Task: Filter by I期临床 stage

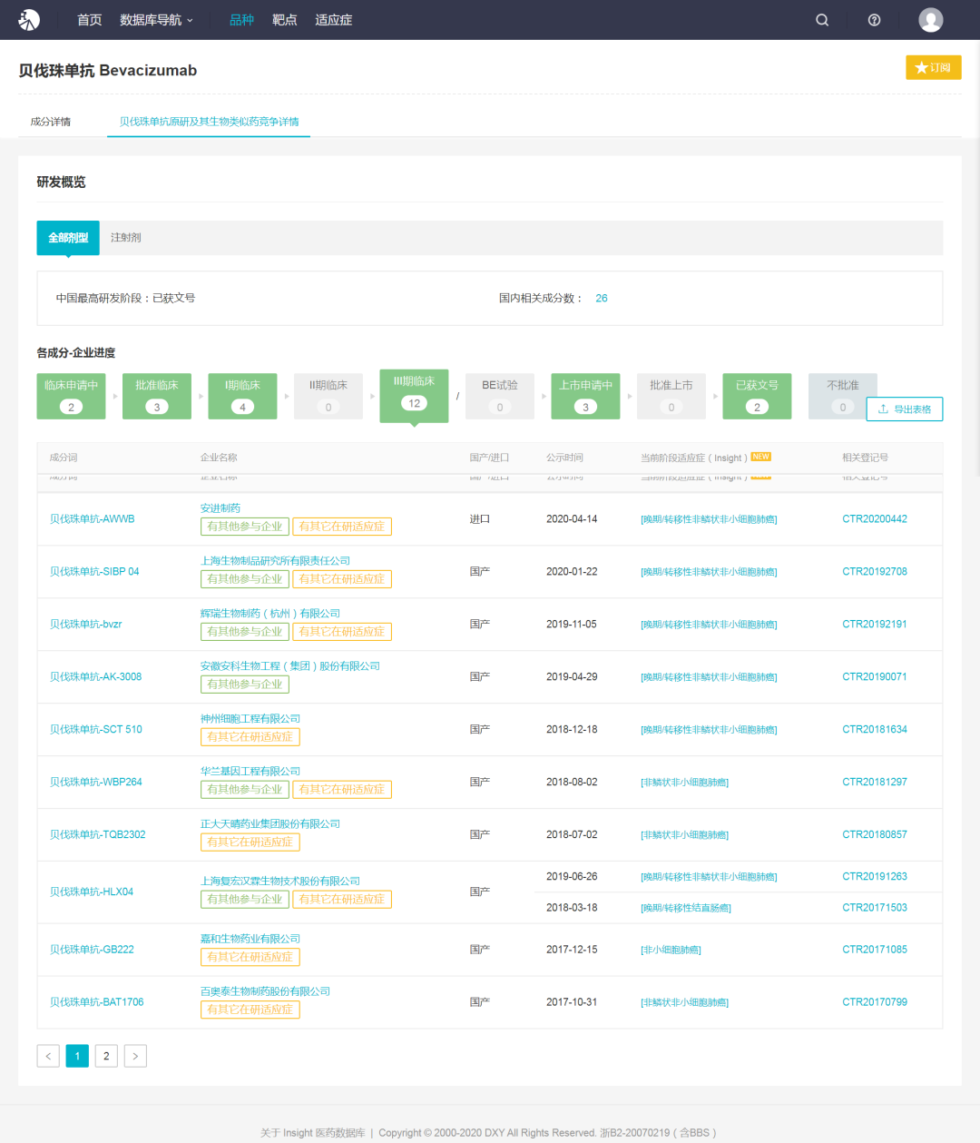Action: pyautogui.click(x=242, y=396)
